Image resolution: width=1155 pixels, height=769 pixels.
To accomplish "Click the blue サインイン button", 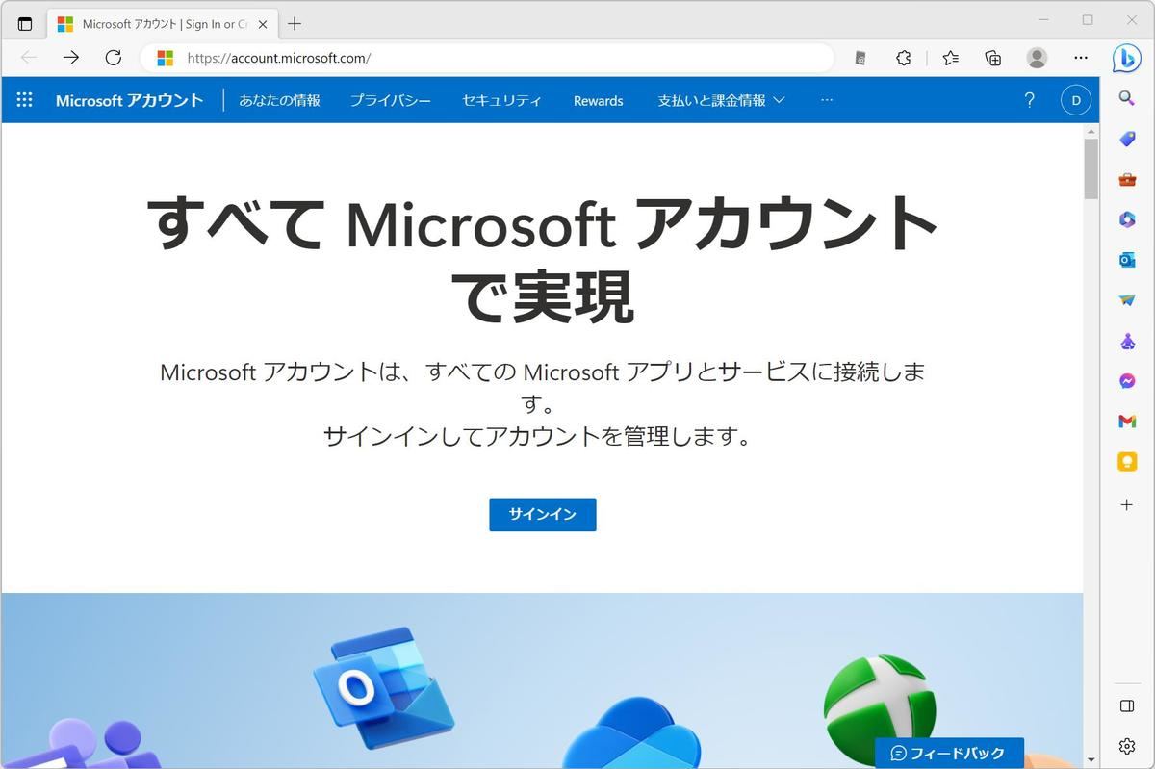I will click(543, 514).
